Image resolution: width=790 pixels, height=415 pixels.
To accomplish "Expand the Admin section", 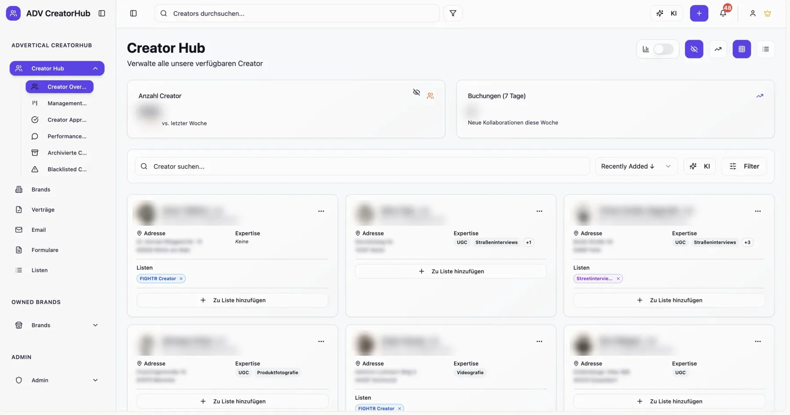I will [57, 380].
